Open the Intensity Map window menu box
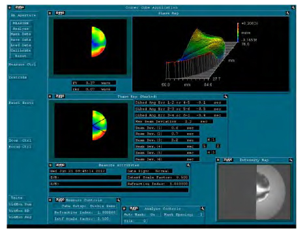The width and height of the screenshot is (305, 235). coord(218,160)
